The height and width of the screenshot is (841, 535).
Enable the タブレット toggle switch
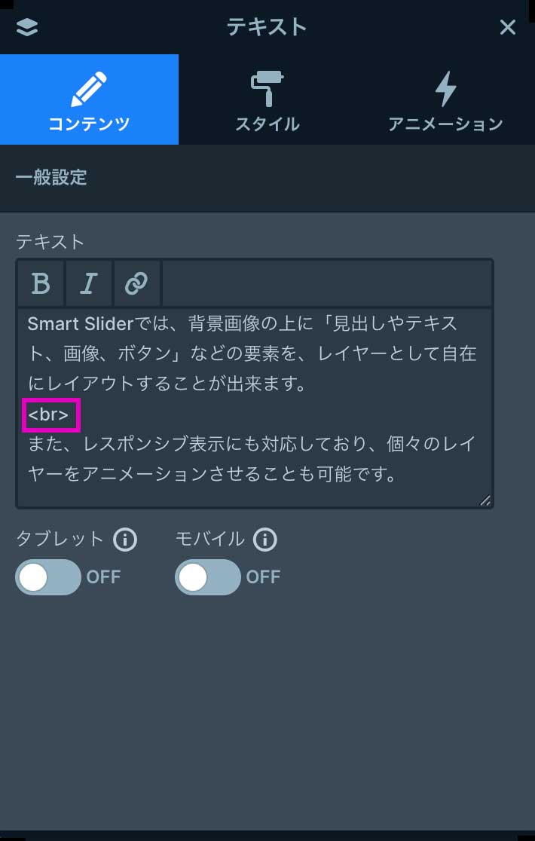tap(48, 577)
